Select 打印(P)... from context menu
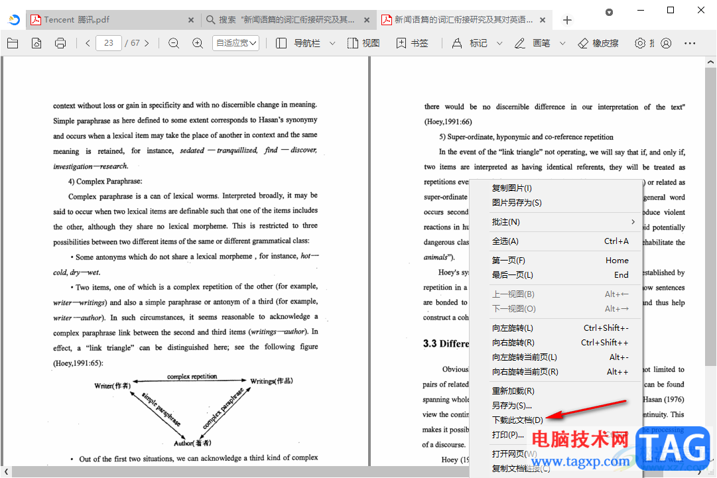The height and width of the screenshot is (478, 717). 556,435
